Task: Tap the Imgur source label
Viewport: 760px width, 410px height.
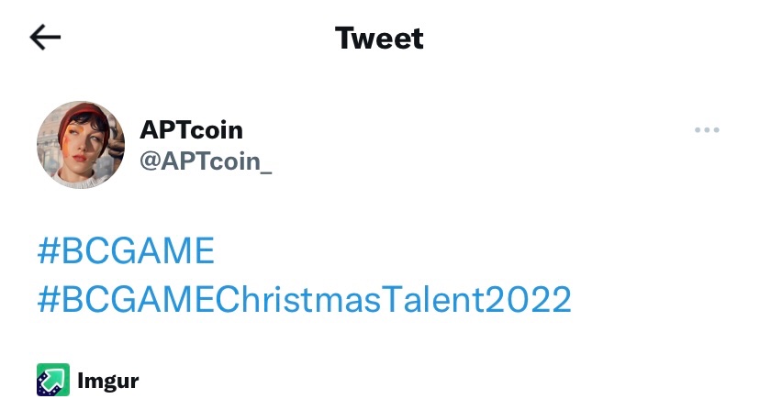Action: pos(108,380)
